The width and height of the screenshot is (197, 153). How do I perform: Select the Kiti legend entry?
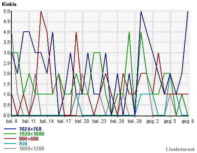click(x=23, y=144)
